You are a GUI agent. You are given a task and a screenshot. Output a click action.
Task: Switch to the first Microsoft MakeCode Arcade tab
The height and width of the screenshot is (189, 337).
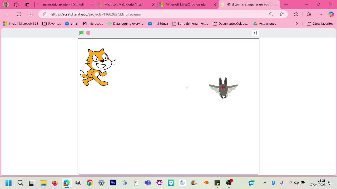[x=127, y=4]
